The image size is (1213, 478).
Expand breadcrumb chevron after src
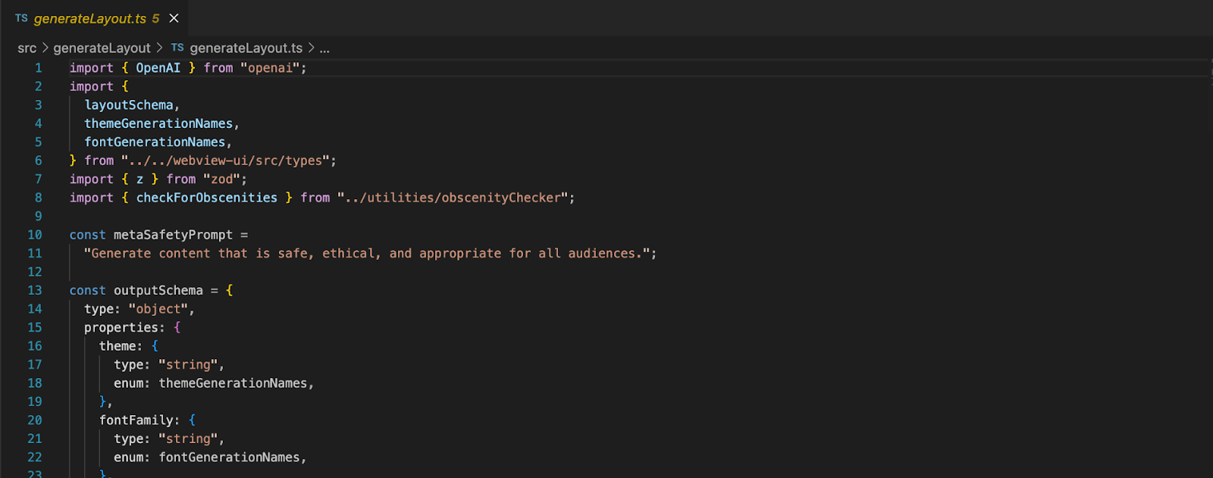[45, 48]
